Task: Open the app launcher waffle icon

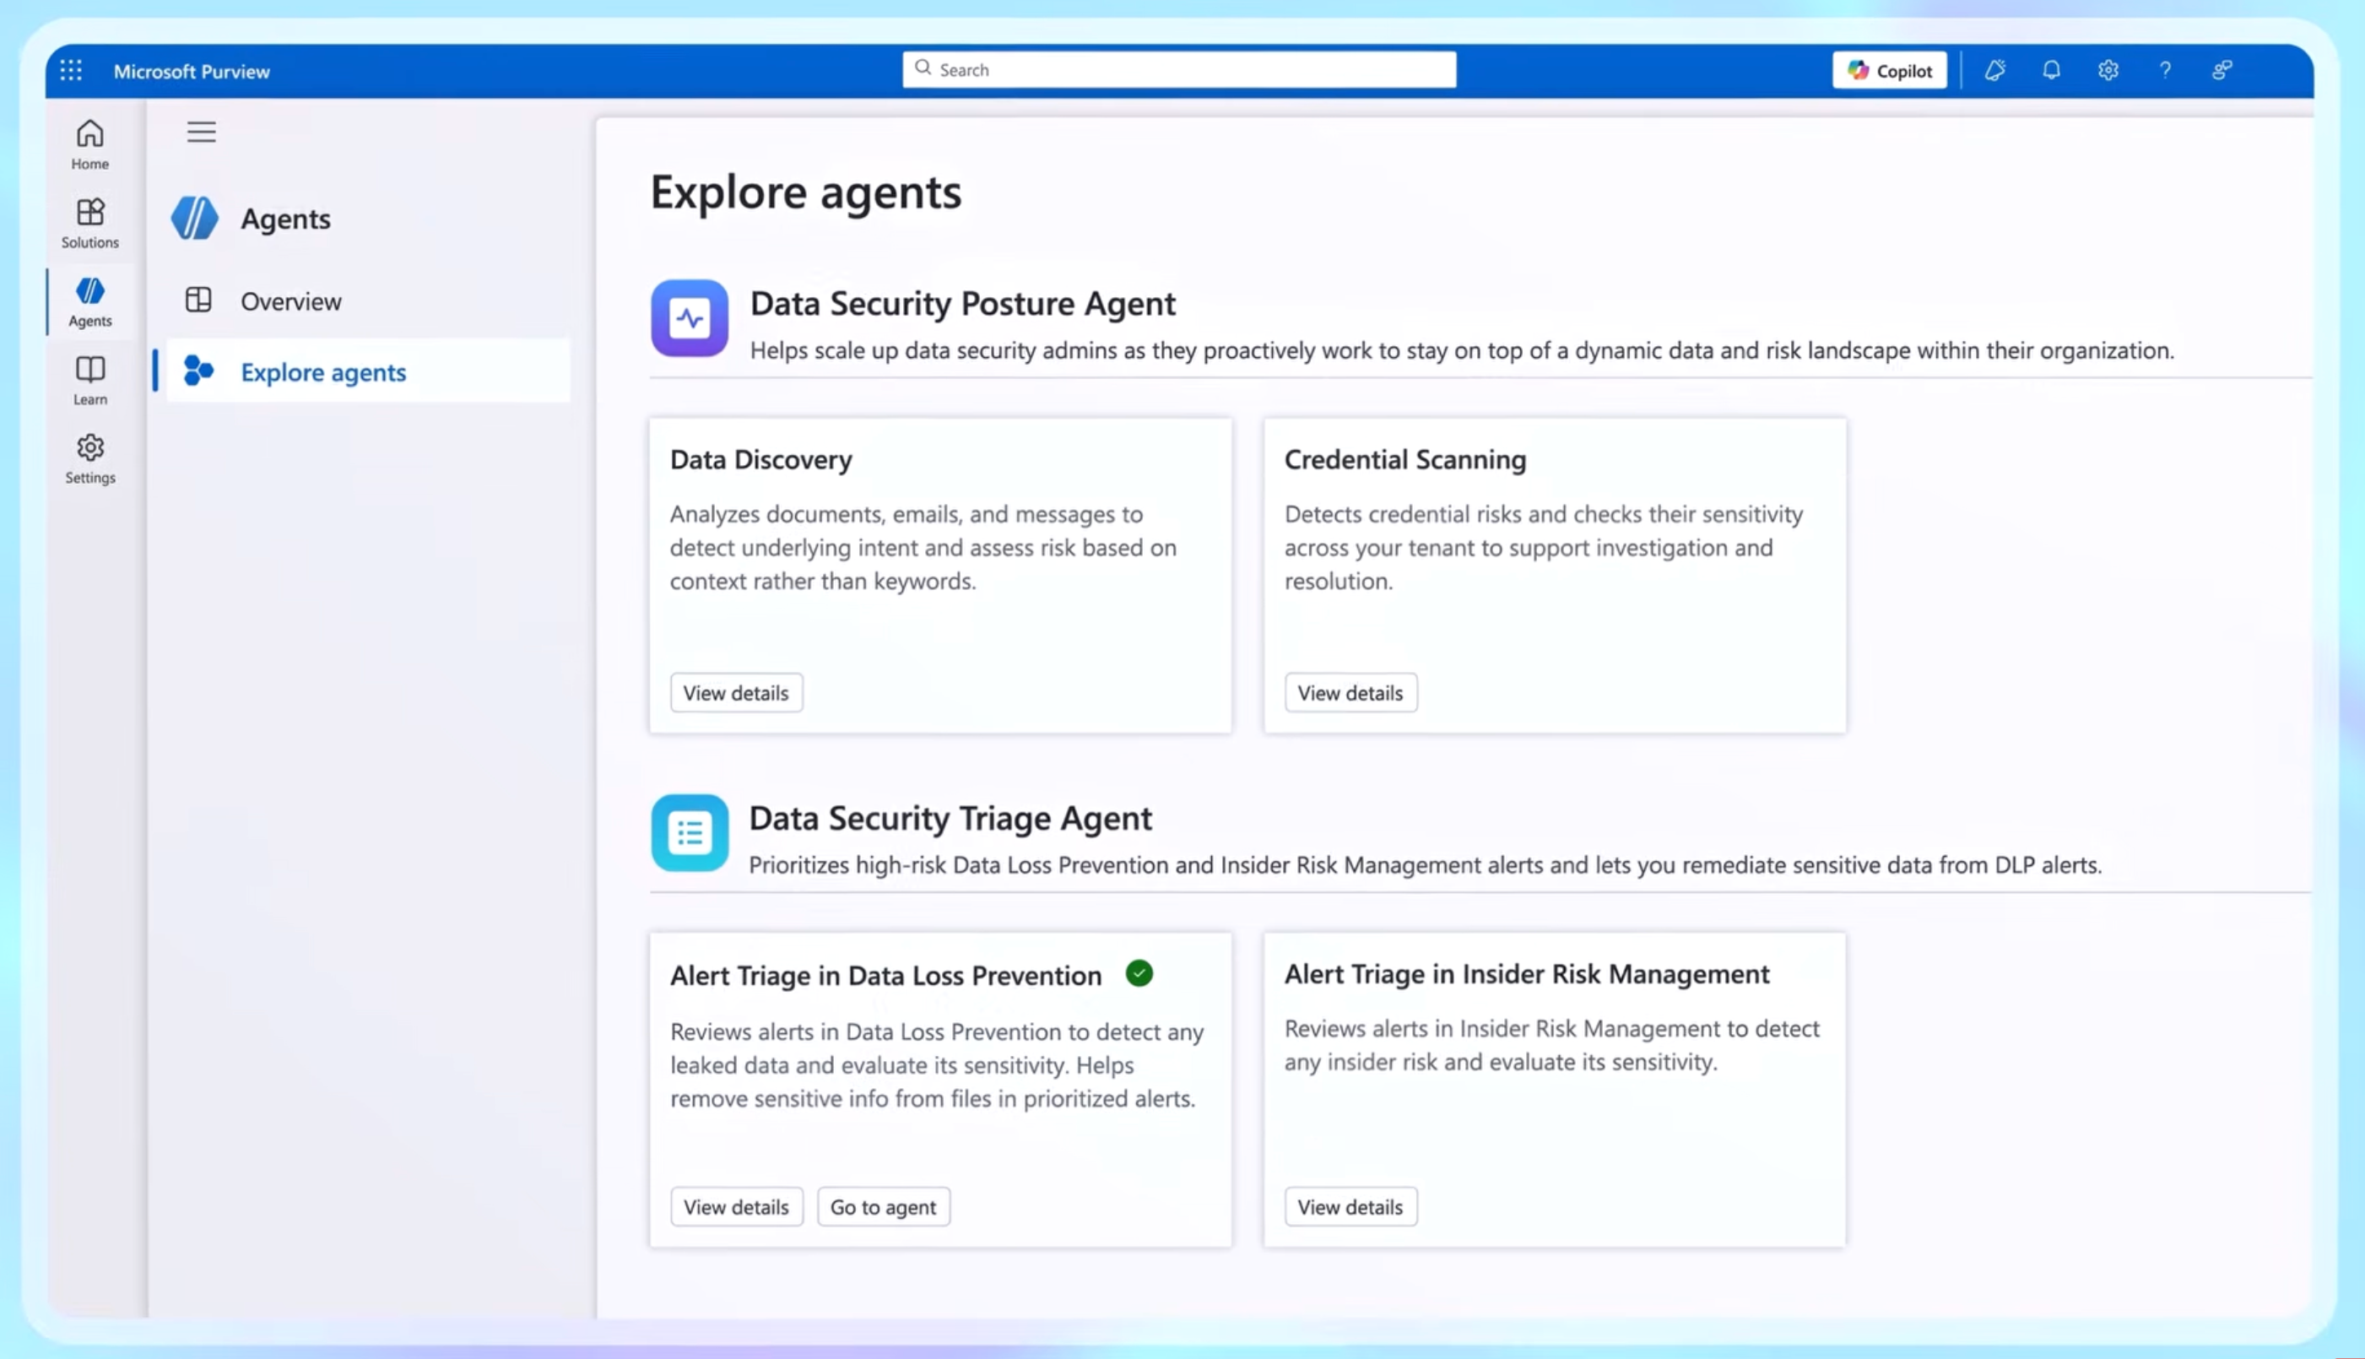Action: tap(71, 70)
